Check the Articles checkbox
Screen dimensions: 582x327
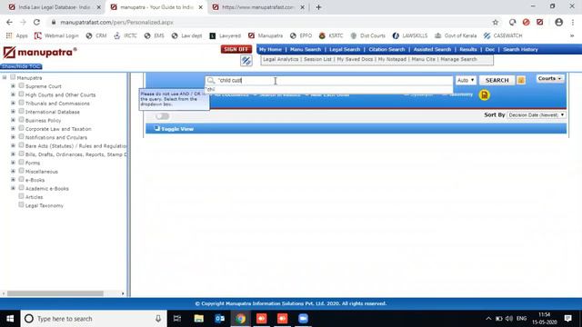(22, 196)
